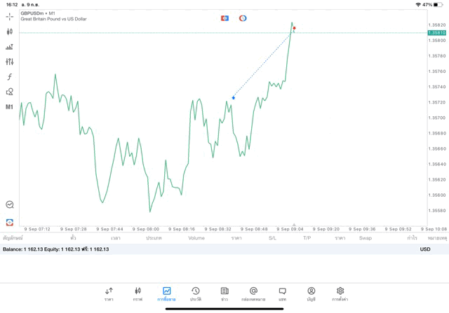Open the ราคา (quotes) tab
Image resolution: width=449 pixels, height=313 pixels.
(x=109, y=293)
